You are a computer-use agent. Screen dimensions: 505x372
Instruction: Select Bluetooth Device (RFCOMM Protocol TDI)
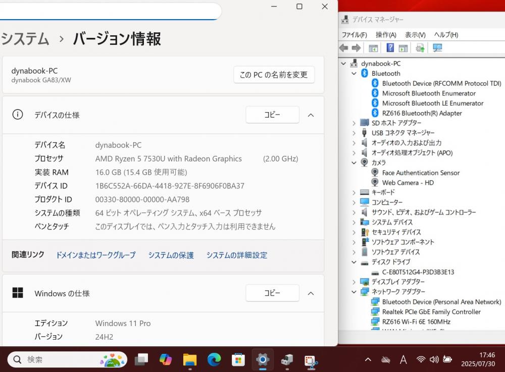point(441,83)
